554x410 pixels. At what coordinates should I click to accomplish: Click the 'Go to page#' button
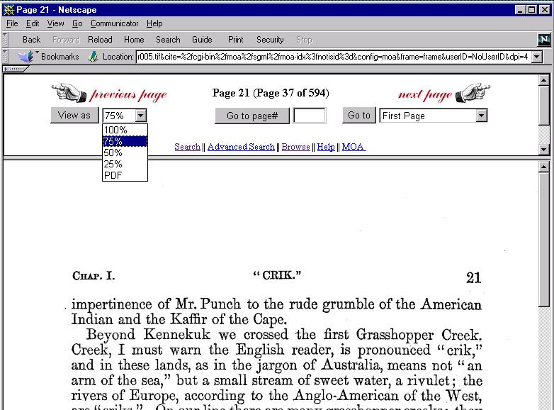pyautogui.click(x=251, y=116)
